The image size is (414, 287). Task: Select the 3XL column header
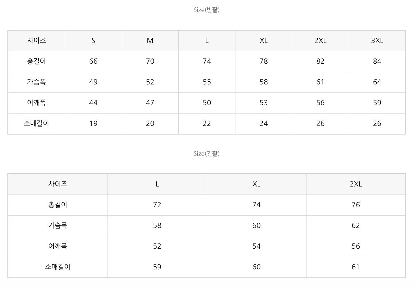click(x=377, y=41)
